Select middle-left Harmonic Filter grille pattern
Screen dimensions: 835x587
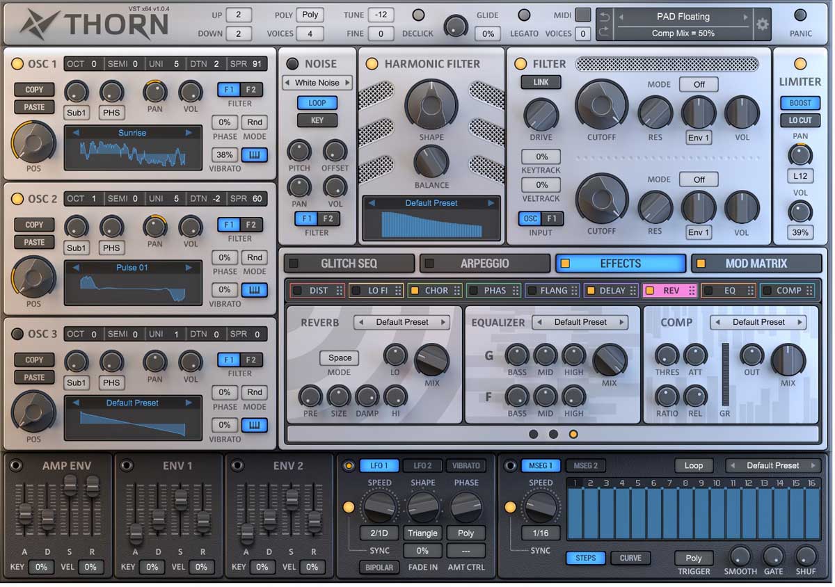tap(376, 132)
